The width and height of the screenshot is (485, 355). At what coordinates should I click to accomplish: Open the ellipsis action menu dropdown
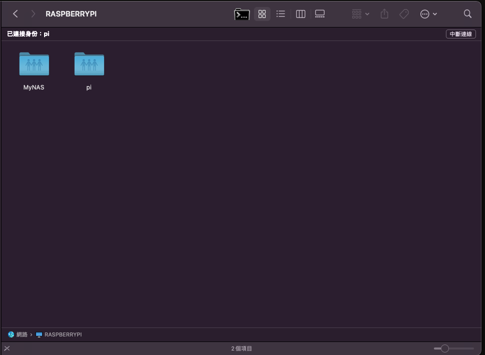click(428, 14)
